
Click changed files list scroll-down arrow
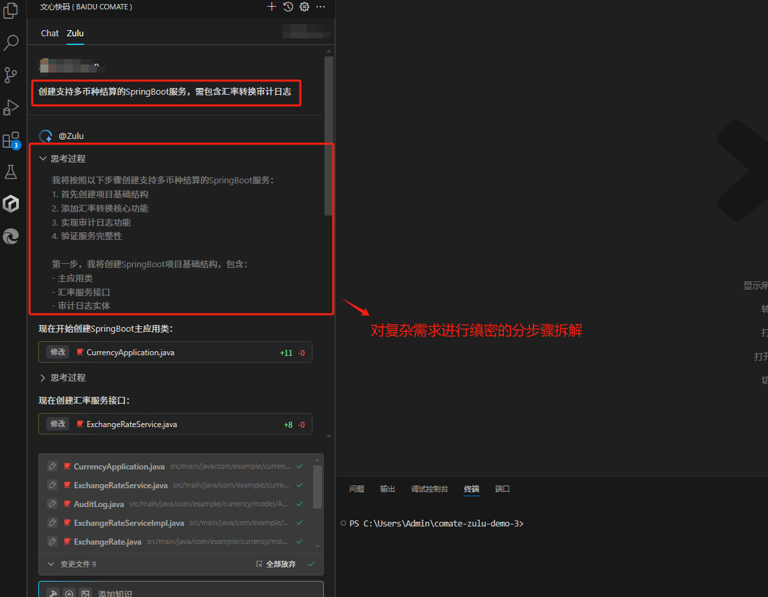(317, 547)
